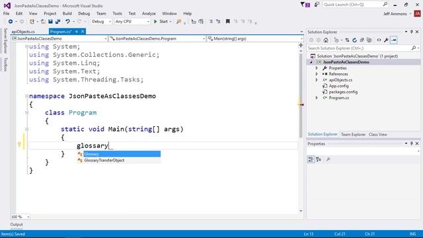Click the Open File toolbar icon

coord(43,22)
